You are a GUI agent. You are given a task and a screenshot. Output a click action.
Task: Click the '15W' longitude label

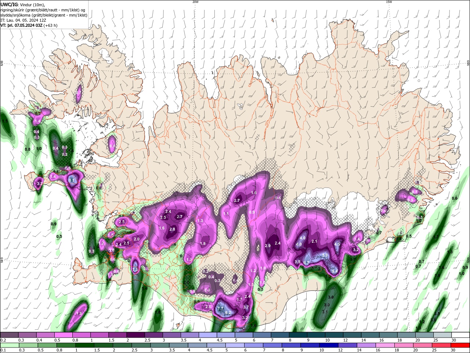coord(389,2)
